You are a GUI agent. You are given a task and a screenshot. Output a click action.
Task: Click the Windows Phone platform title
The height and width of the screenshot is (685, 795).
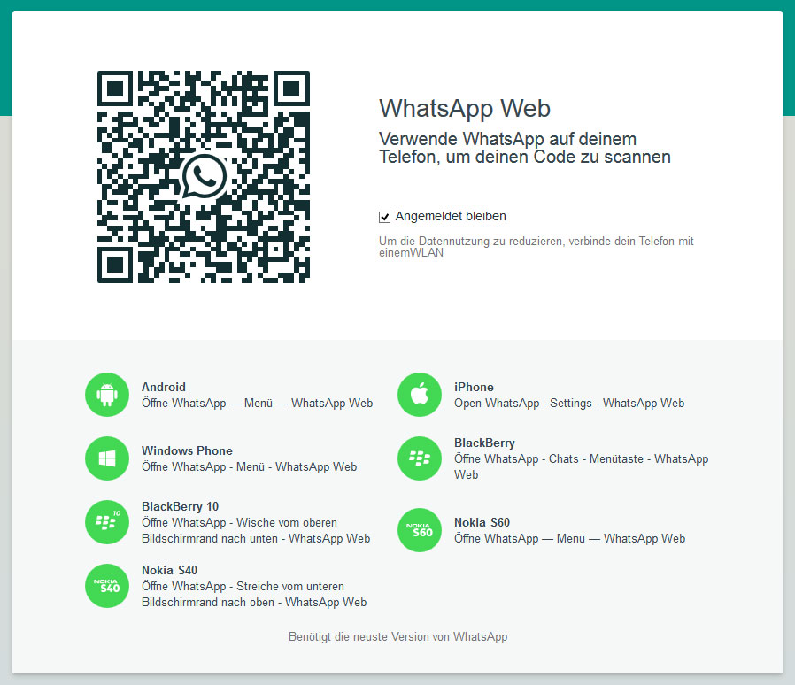[187, 450]
